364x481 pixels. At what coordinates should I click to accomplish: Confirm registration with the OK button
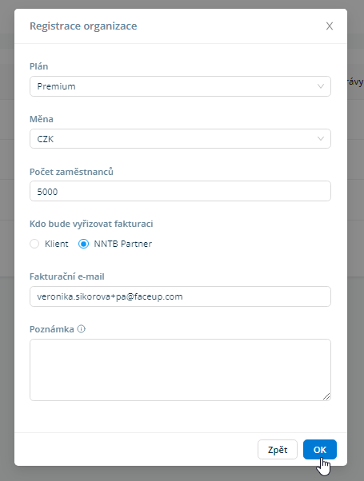[x=320, y=450]
